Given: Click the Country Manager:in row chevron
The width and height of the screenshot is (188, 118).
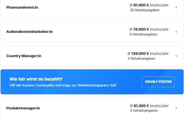Looking at the screenshot, I should click(176, 56).
